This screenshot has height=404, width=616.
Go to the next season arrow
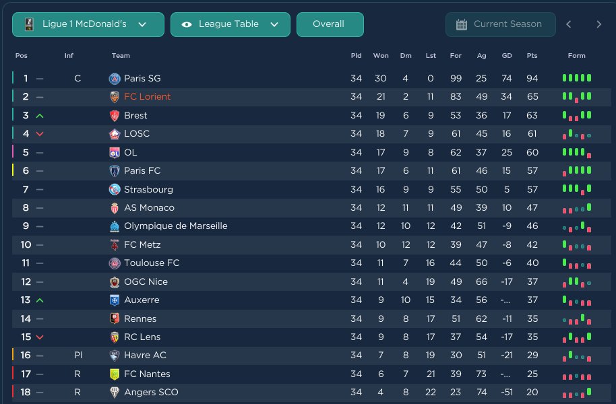pyautogui.click(x=598, y=24)
